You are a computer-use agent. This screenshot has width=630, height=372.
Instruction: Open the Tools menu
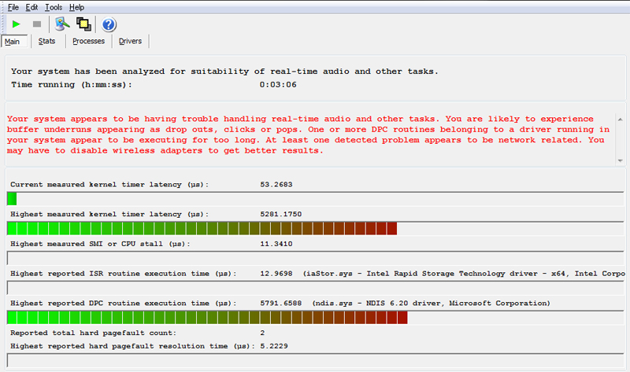point(54,7)
